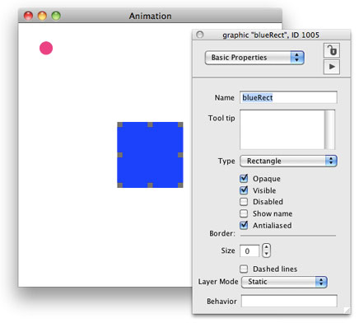The image size is (359, 323).
Task: Open the Basic Properties dropdown
Action: 254,58
